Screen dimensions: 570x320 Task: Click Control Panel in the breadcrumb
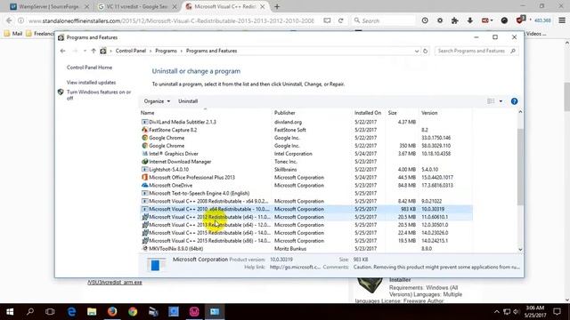click(131, 51)
